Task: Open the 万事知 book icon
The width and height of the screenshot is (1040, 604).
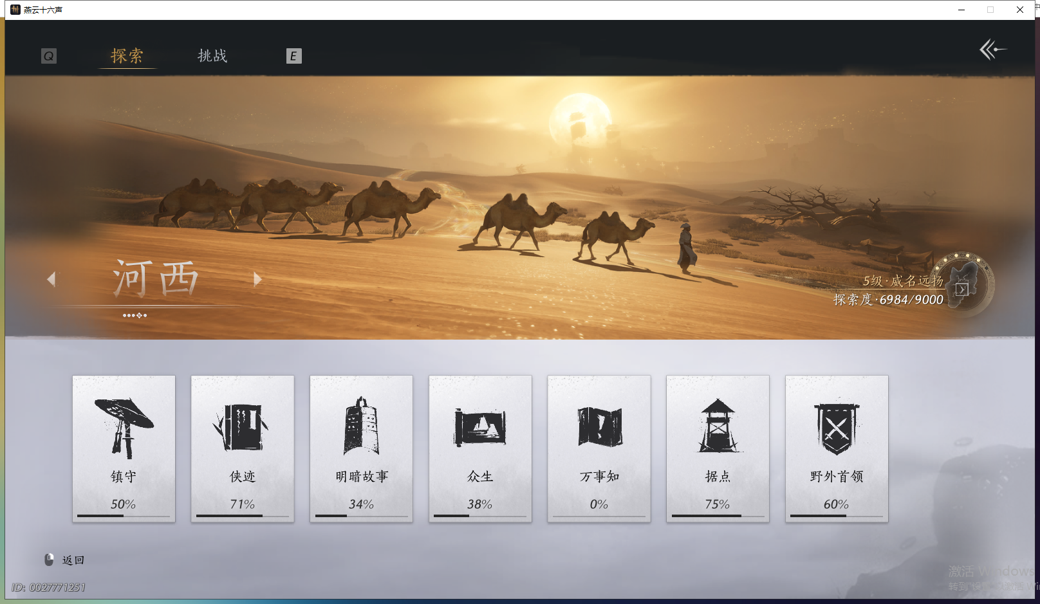Action: (x=599, y=425)
